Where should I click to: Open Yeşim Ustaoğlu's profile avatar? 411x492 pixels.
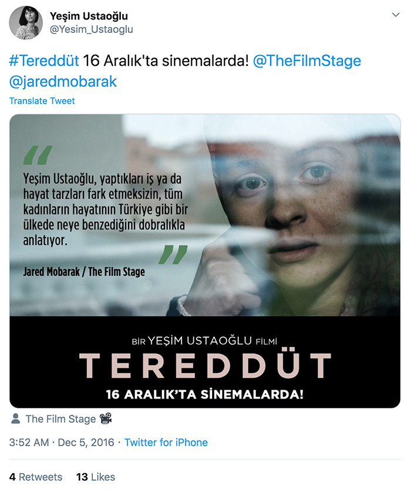(x=26, y=22)
